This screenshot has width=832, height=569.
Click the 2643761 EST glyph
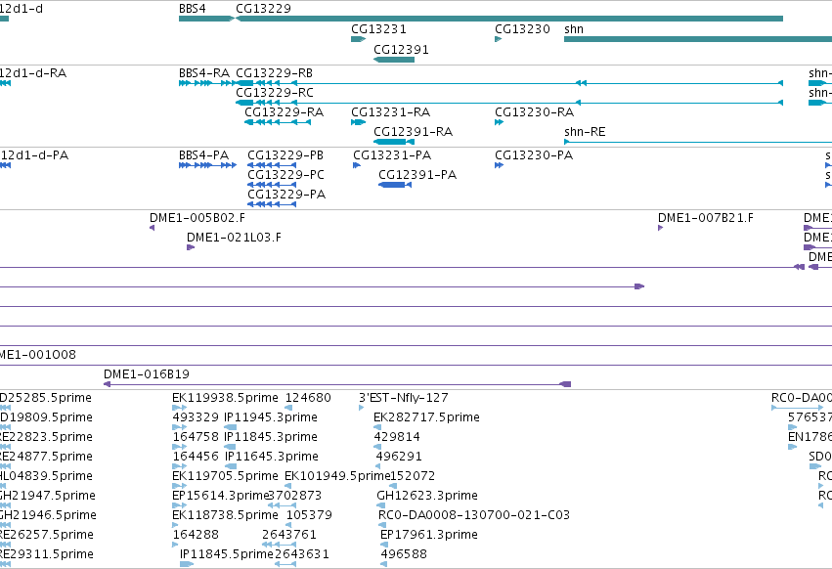[279, 544]
